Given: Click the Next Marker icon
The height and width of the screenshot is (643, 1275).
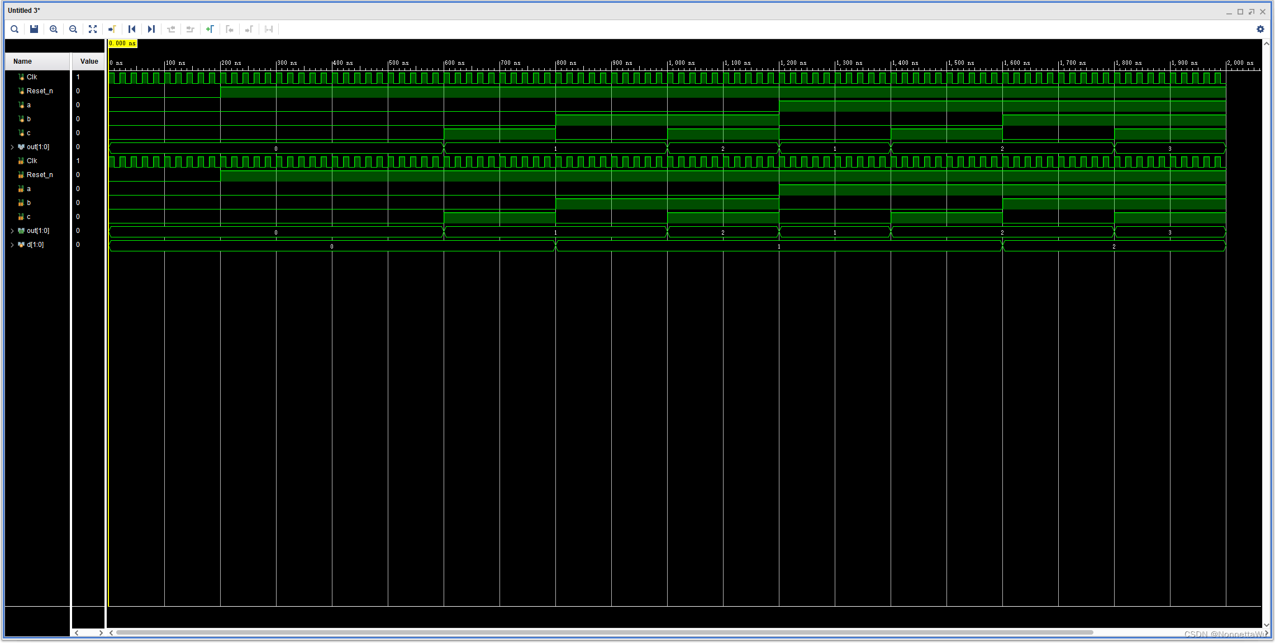Looking at the screenshot, I should click(x=249, y=29).
